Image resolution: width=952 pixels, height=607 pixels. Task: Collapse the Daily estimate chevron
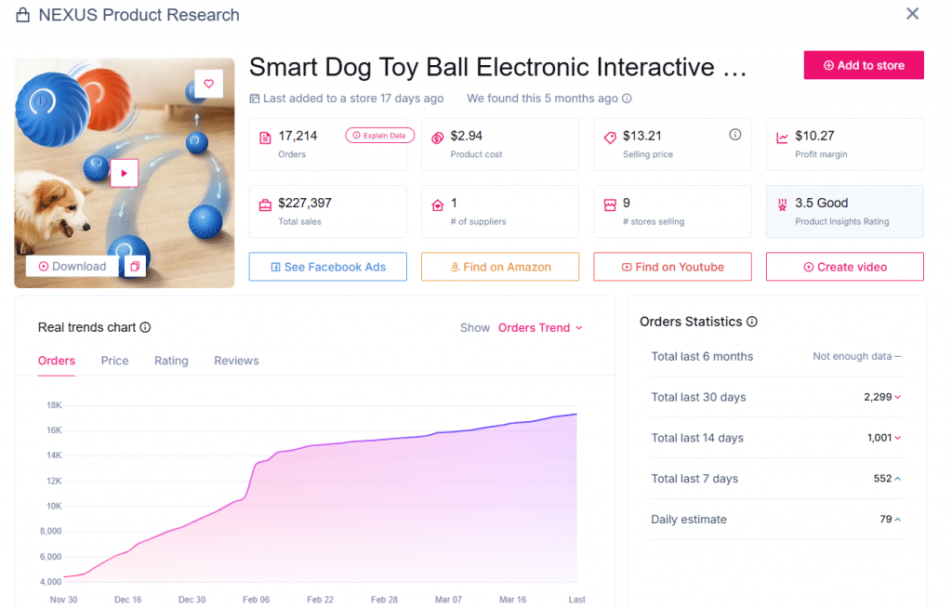[x=895, y=520]
